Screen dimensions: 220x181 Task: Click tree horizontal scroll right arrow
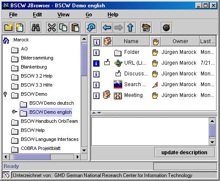[x=78, y=157]
